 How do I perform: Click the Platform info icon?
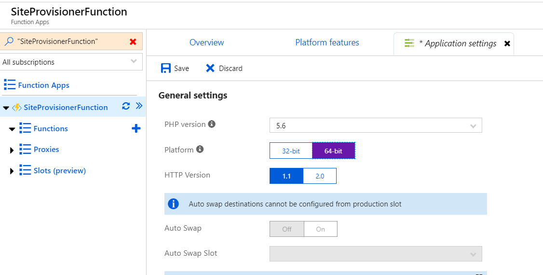pyautogui.click(x=200, y=150)
